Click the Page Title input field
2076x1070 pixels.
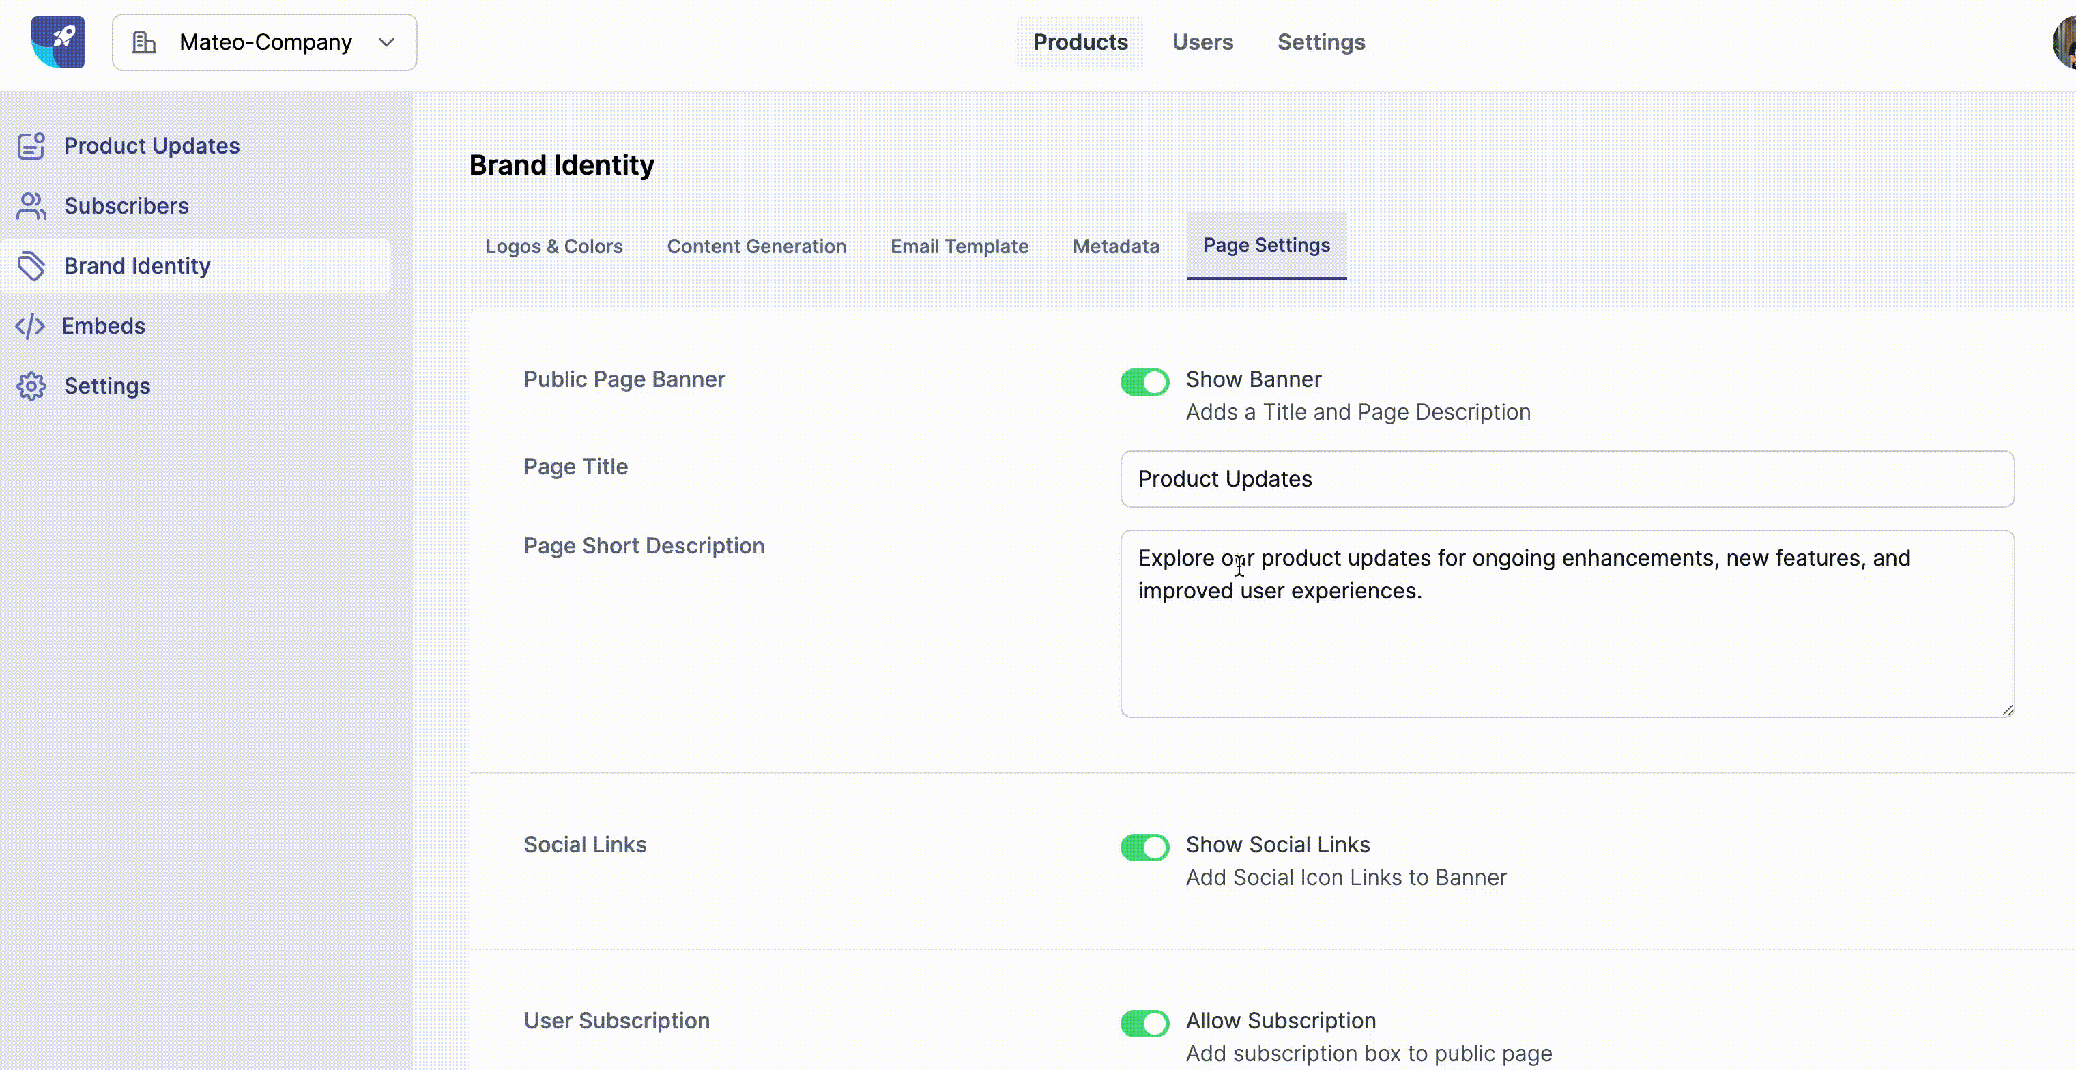[1566, 478]
